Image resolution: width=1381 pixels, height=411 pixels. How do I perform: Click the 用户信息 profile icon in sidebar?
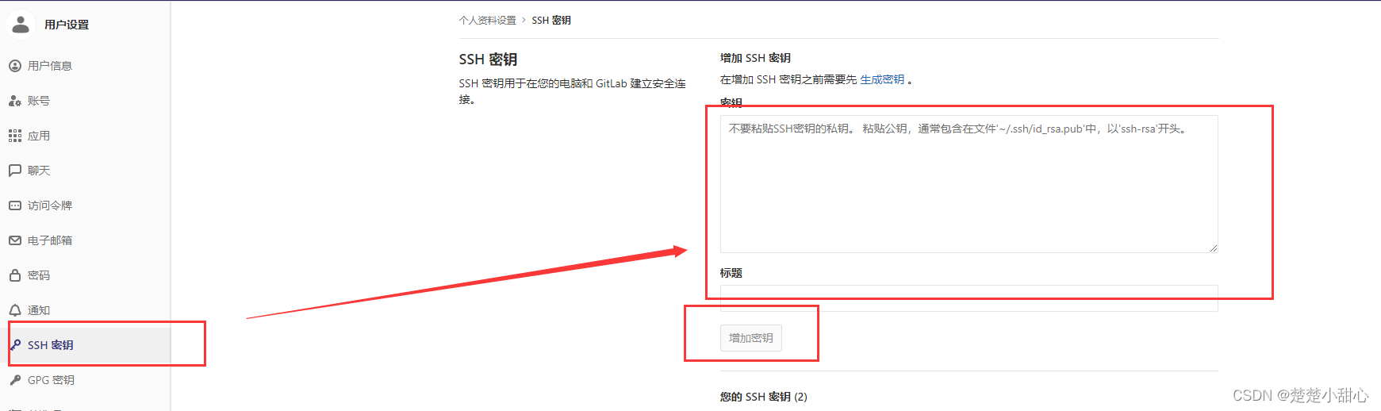coord(15,66)
